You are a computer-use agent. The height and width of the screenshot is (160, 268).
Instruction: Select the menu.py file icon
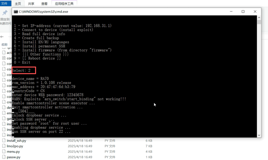[x=4, y=152]
